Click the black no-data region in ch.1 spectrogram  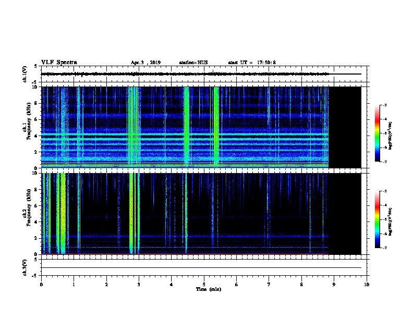pyautogui.click(x=345, y=127)
